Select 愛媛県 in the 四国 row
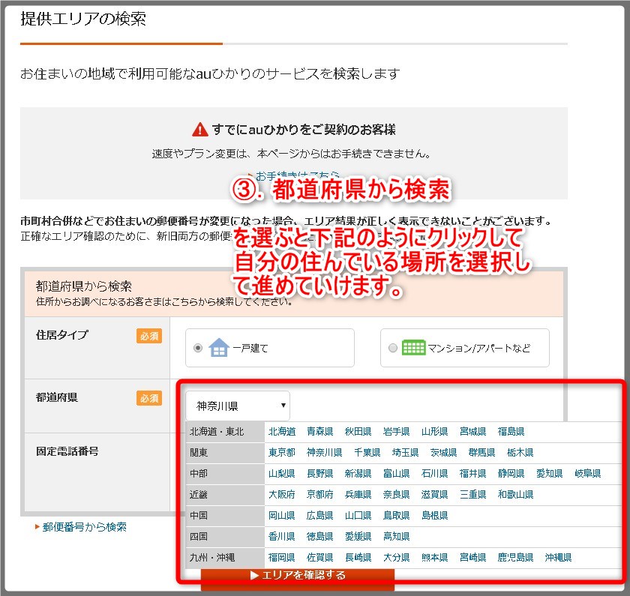630x596 pixels. (x=358, y=536)
